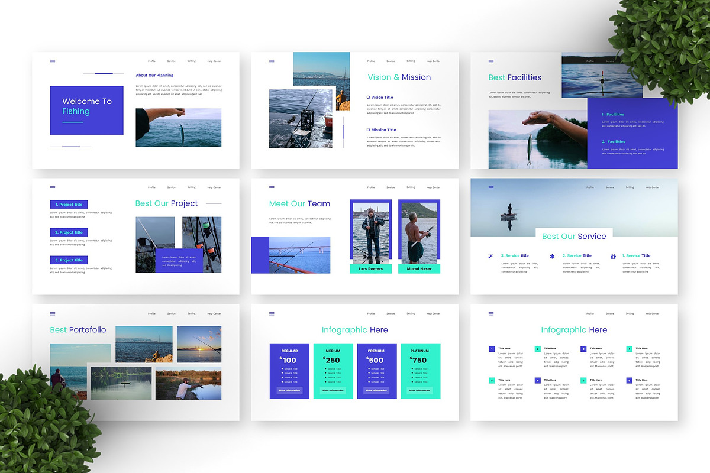Click the 1. Facilities heading

tap(613, 115)
